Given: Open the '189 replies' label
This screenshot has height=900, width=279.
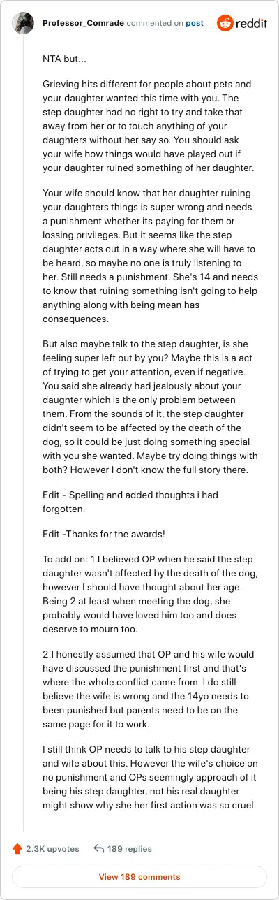Looking at the screenshot, I should click(130, 849).
